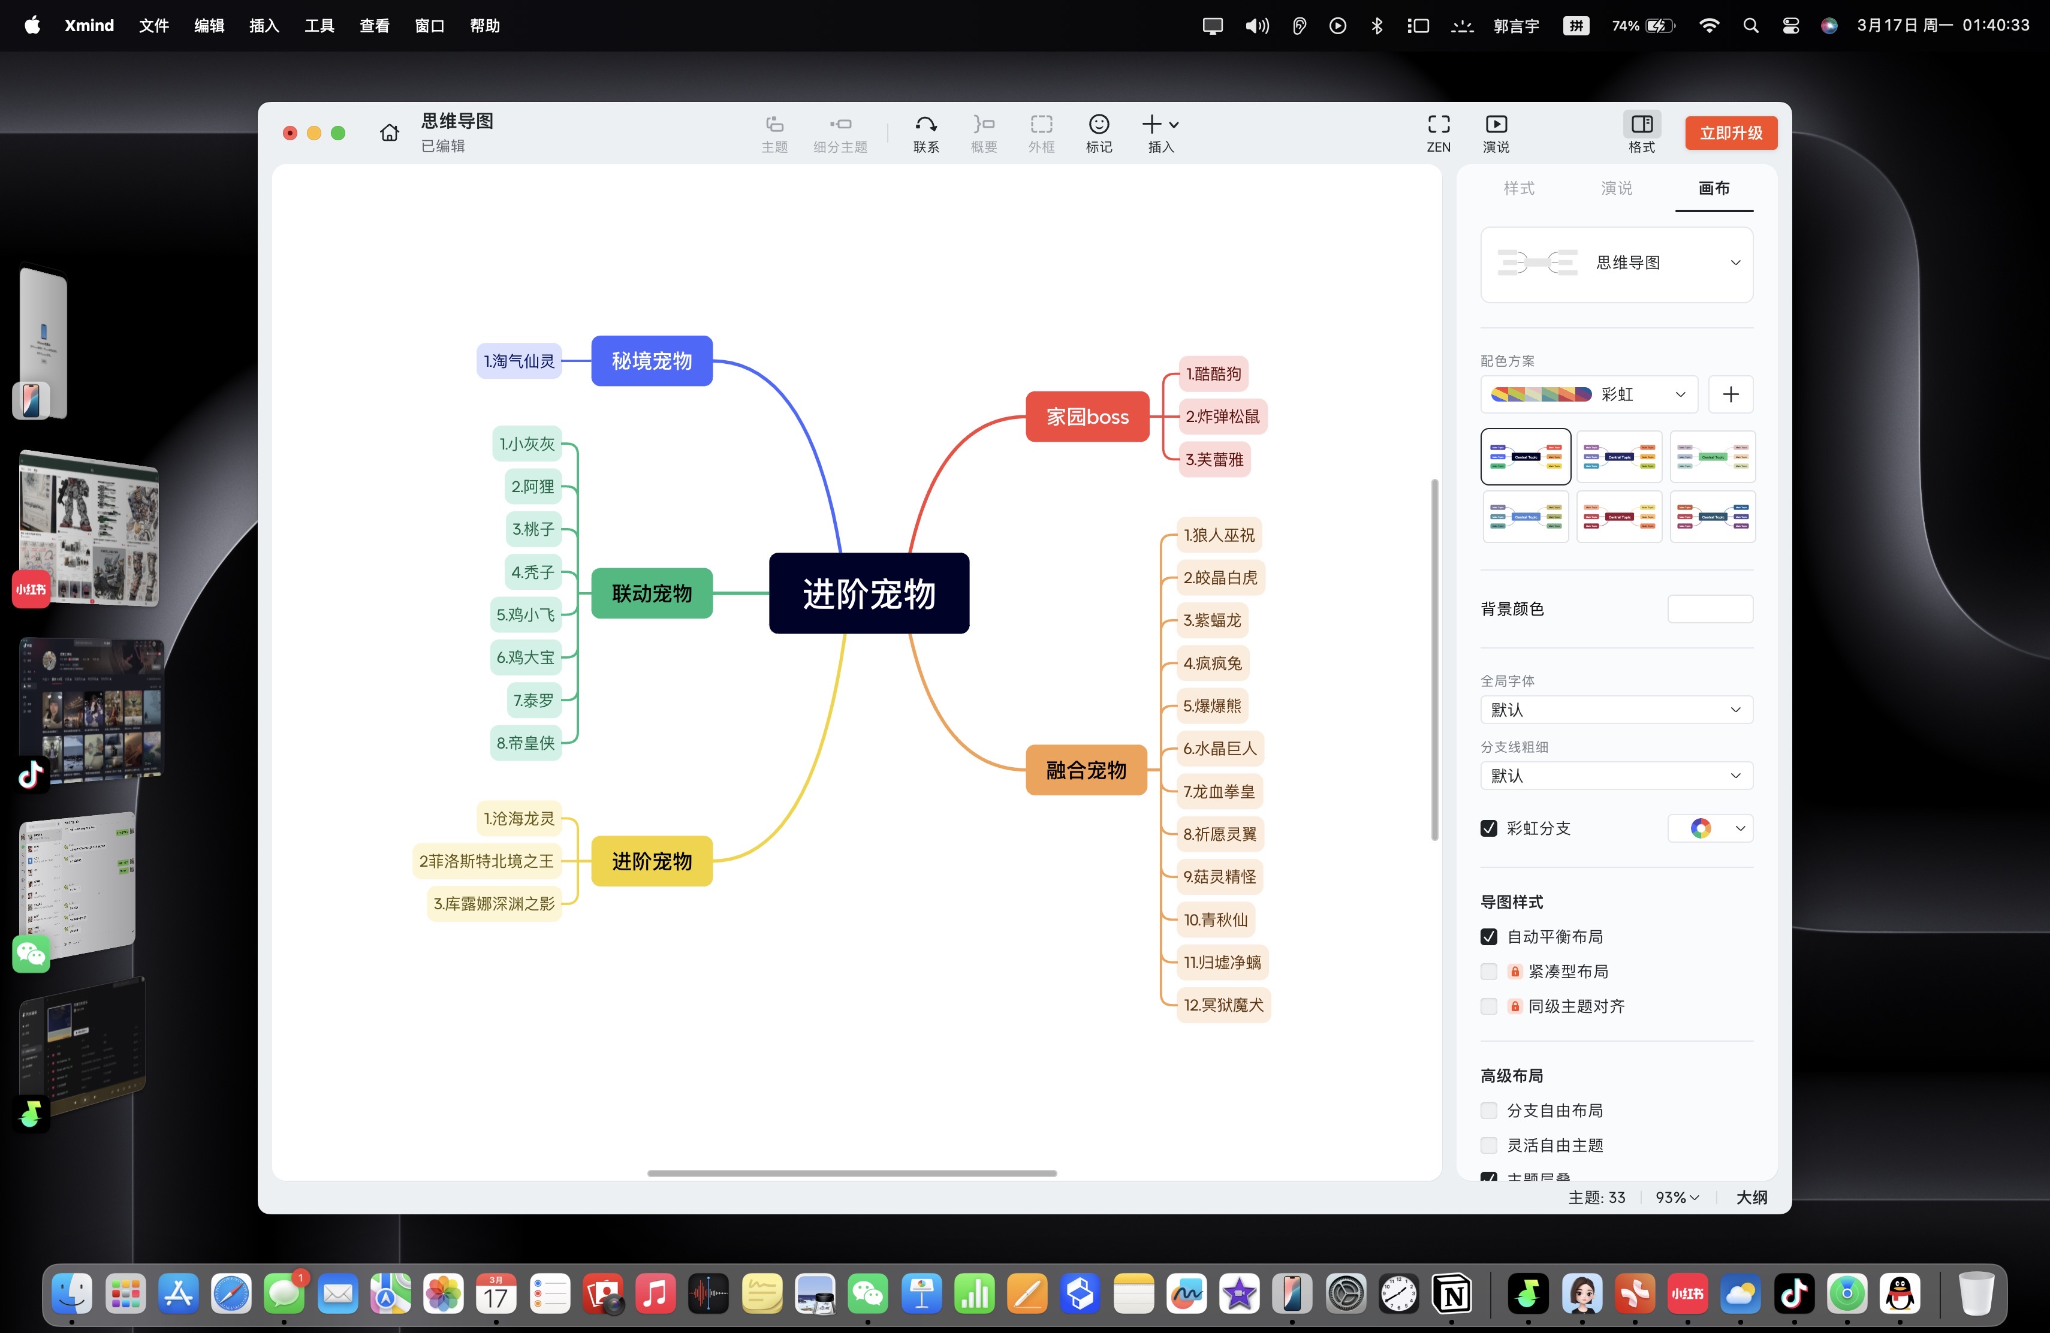2050x1333 pixels.
Task: Select the subtopic 2菲洛斯特北境之王
Action: coord(487,861)
